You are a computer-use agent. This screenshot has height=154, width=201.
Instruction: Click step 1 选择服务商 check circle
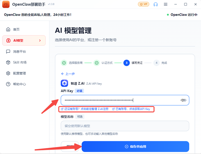(64, 63)
